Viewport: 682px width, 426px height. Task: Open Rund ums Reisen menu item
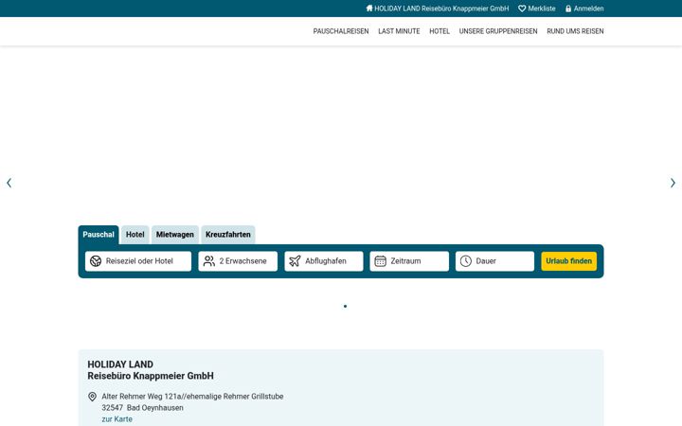pyautogui.click(x=575, y=31)
